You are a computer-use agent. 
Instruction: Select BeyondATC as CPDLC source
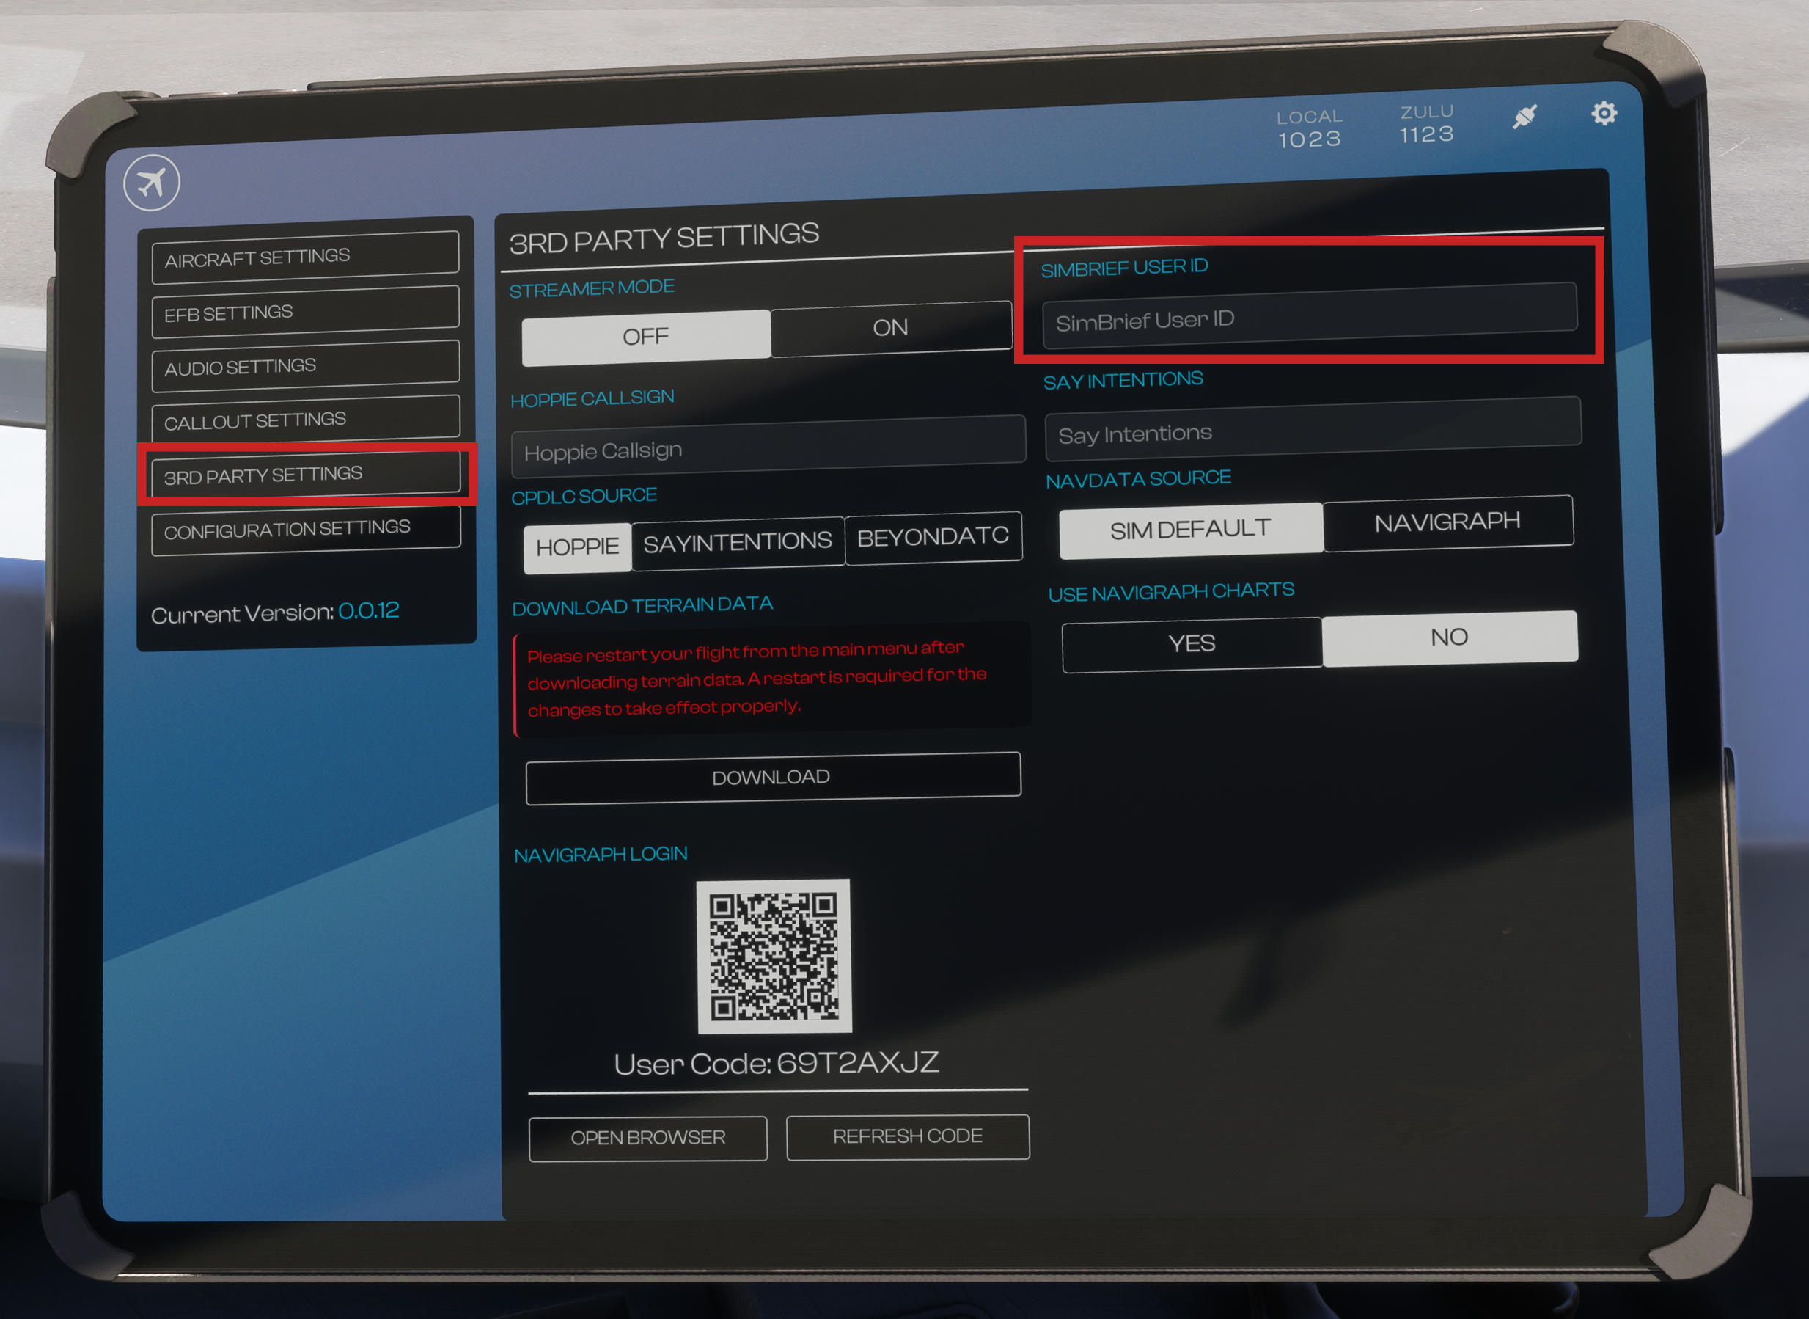[933, 537]
